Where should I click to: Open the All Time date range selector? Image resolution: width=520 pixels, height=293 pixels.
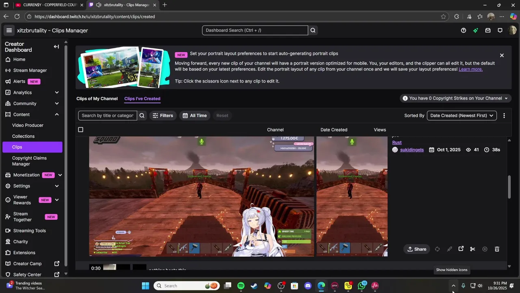195,116
